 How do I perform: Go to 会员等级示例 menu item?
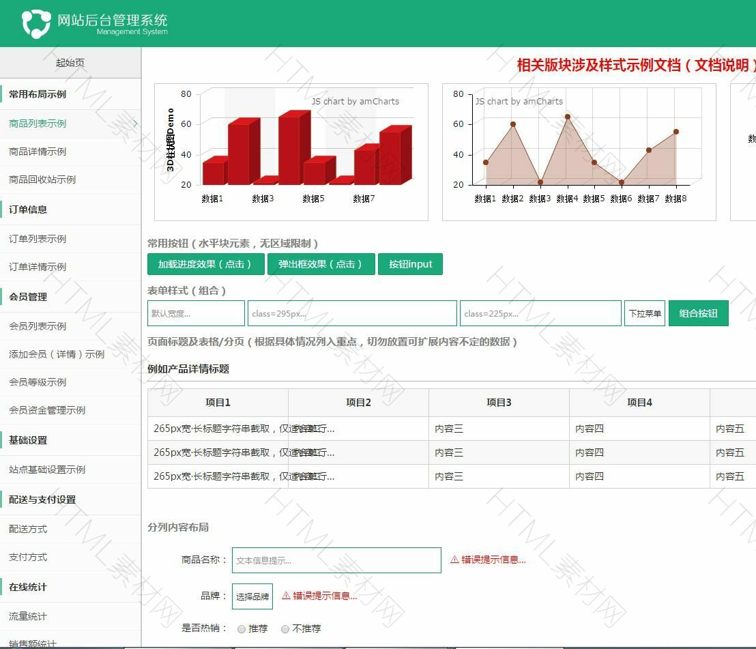[x=38, y=382]
